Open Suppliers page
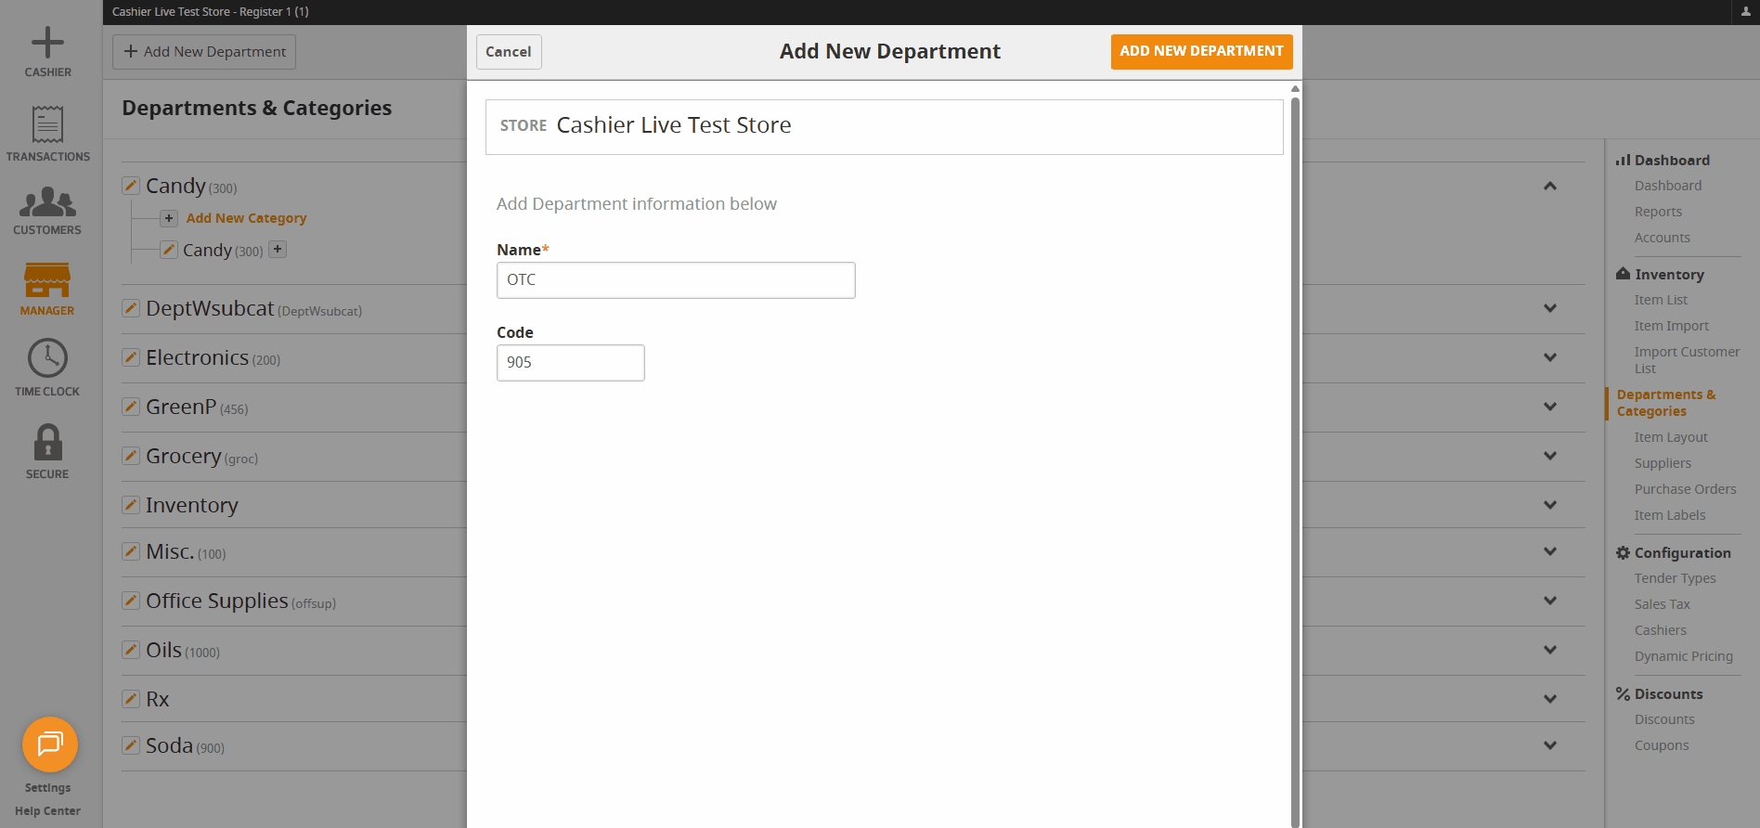Viewport: 1760px width, 828px height. coord(1663,463)
